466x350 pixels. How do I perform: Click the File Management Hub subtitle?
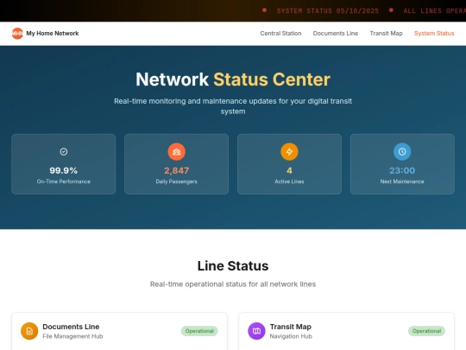point(72,336)
